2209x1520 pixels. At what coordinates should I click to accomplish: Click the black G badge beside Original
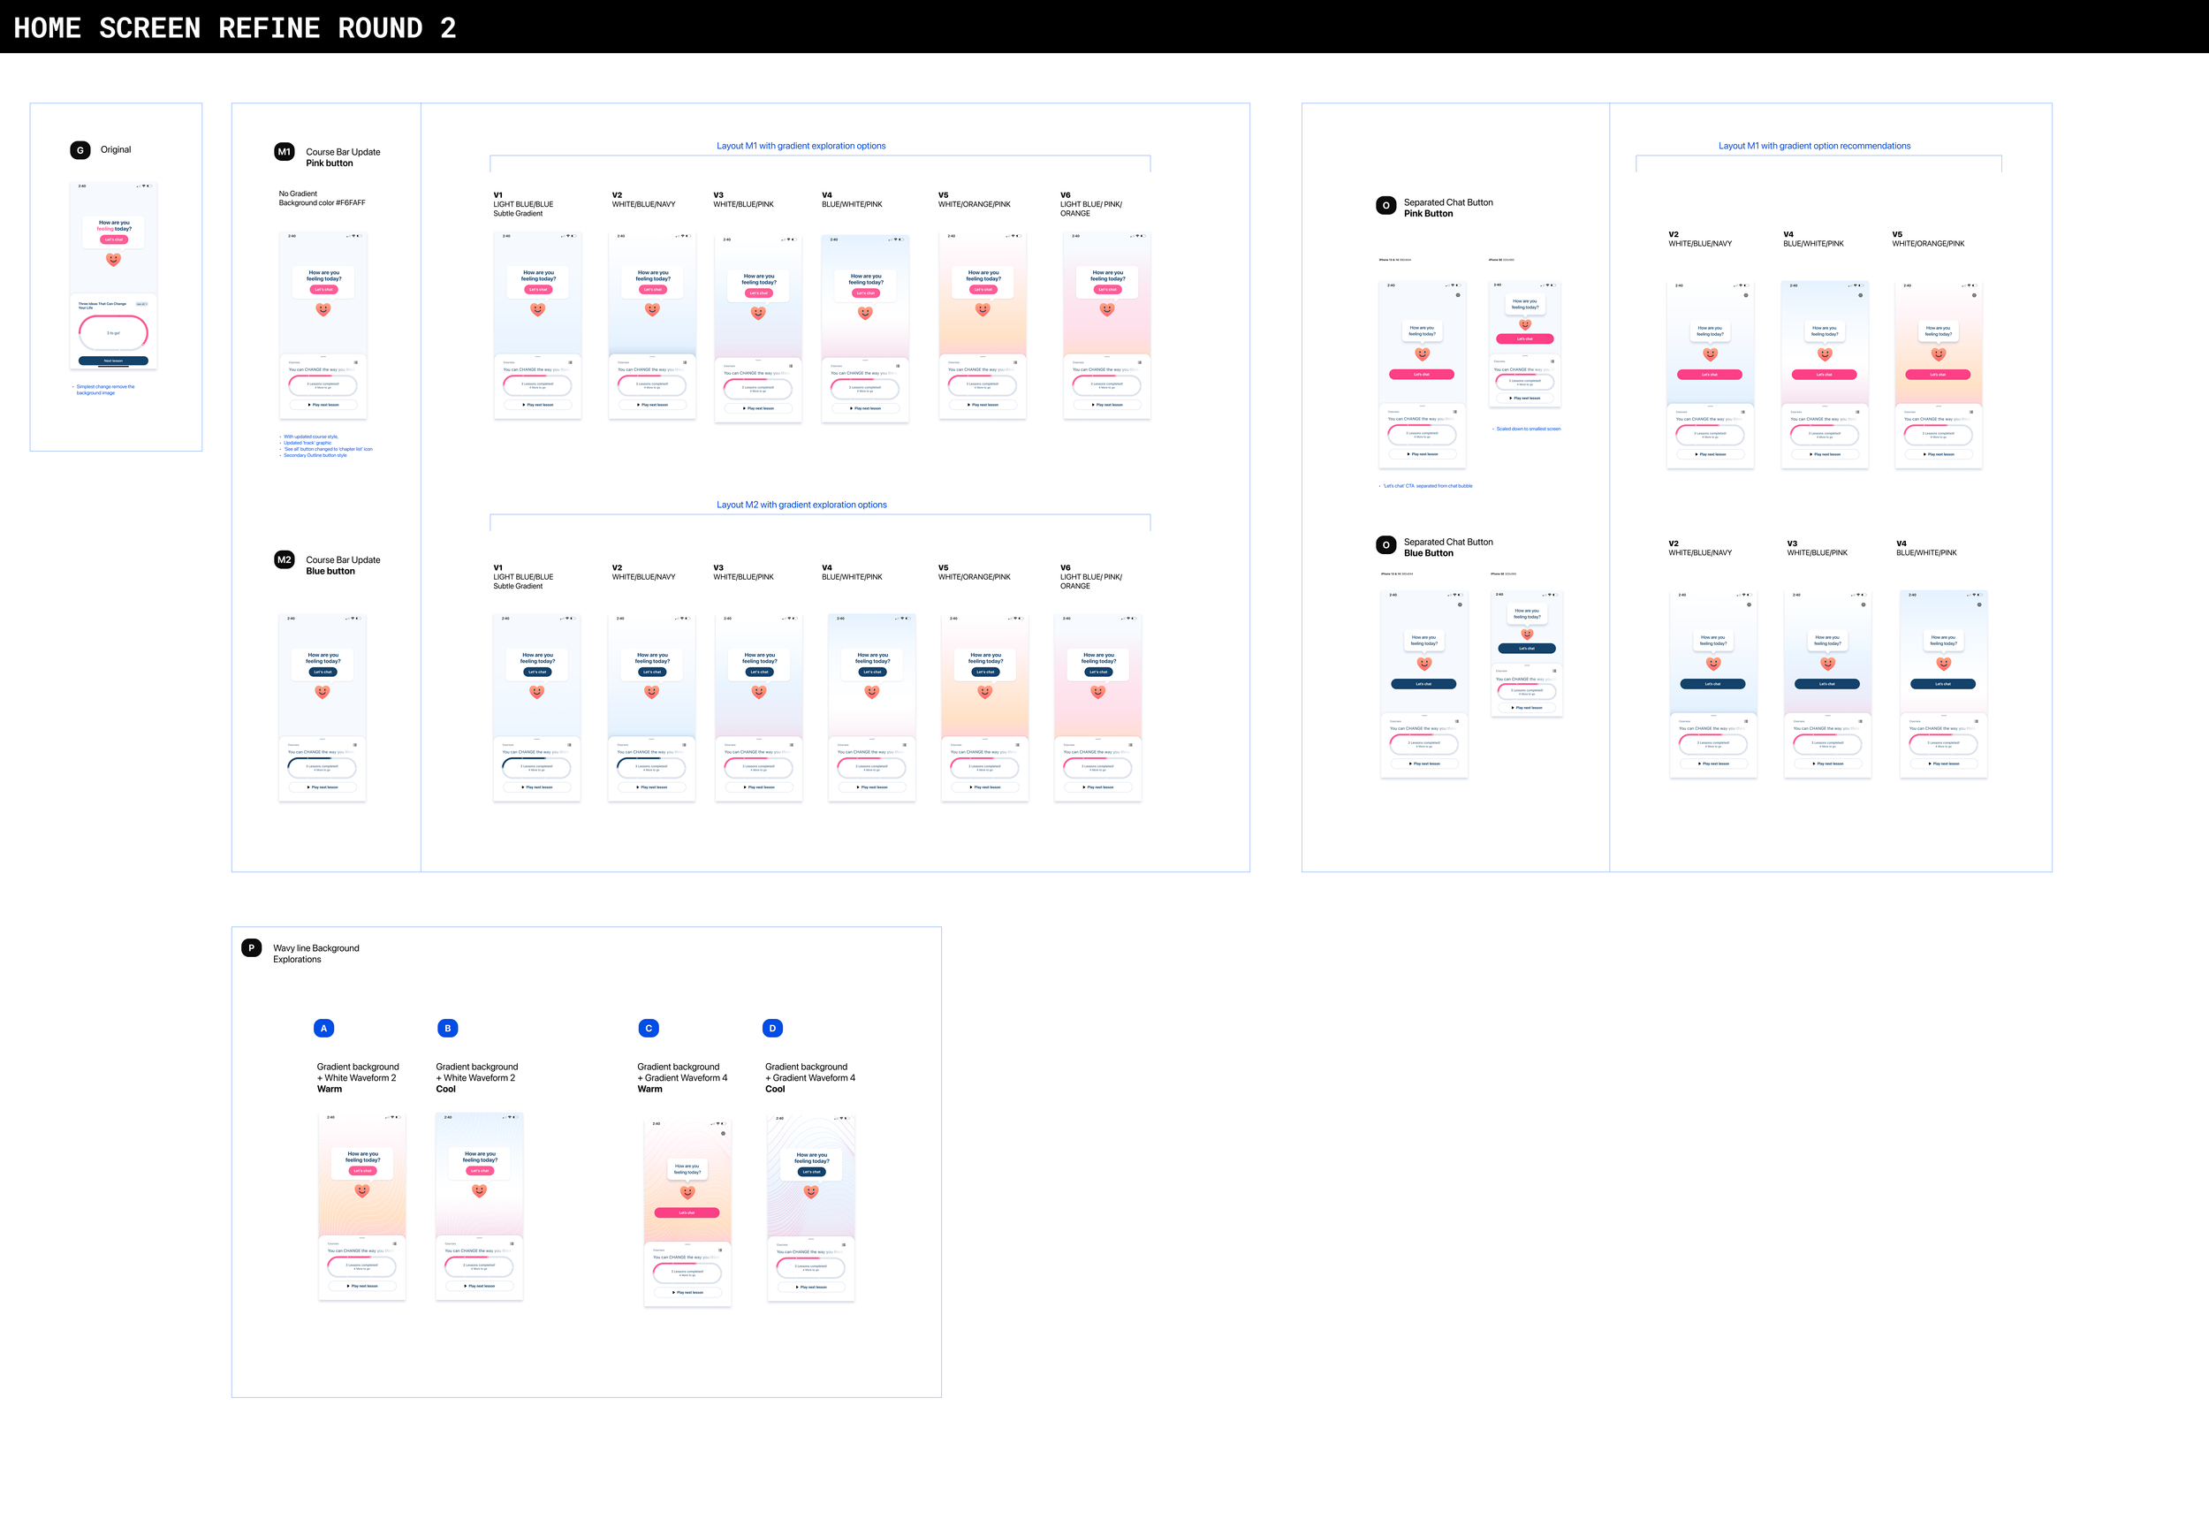(x=80, y=149)
